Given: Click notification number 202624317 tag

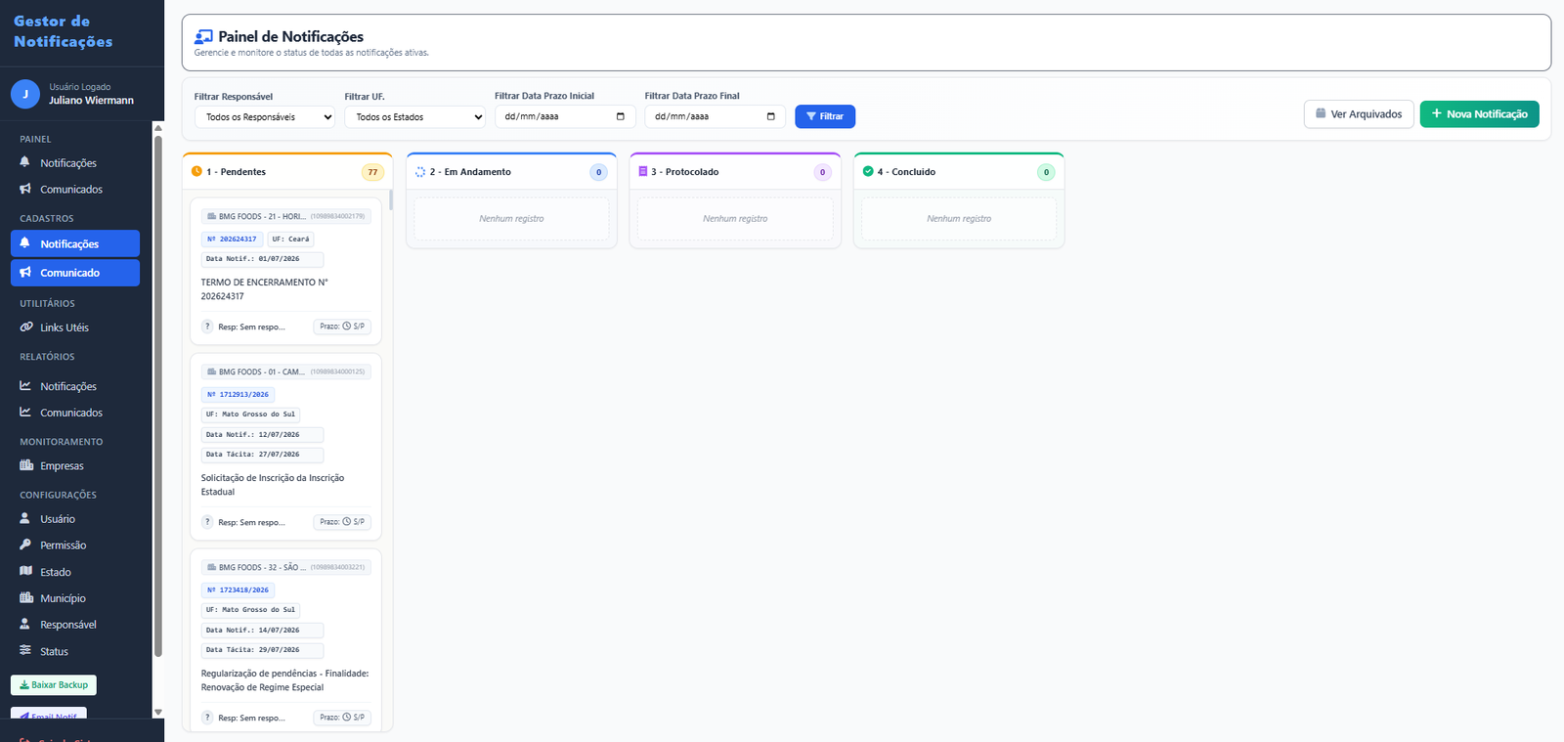Looking at the screenshot, I should (233, 239).
